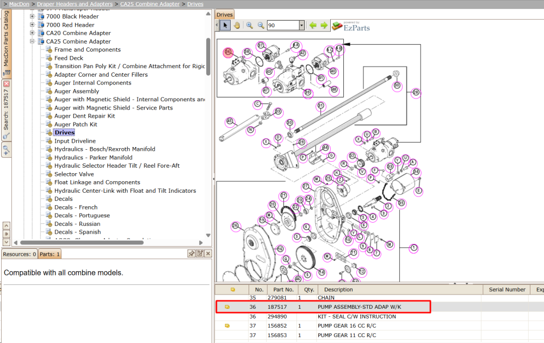The height and width of the screenshot is (343, 544).
Task: Zoom in on the parts diagram
Action: pyautogui.click(x=250, y=26)
